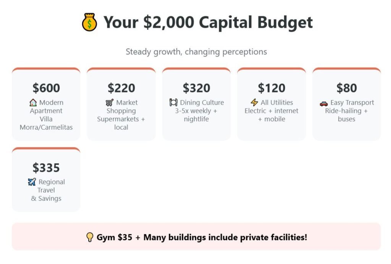Image resolution: width=391 pixels, height=264 pixels.
Task: Click the red car transport icon
Action: pos(324,103)
